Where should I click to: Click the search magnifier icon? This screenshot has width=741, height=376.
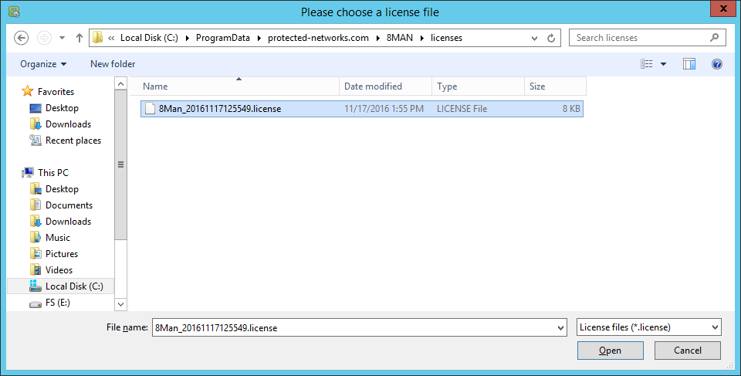(714, 38)
